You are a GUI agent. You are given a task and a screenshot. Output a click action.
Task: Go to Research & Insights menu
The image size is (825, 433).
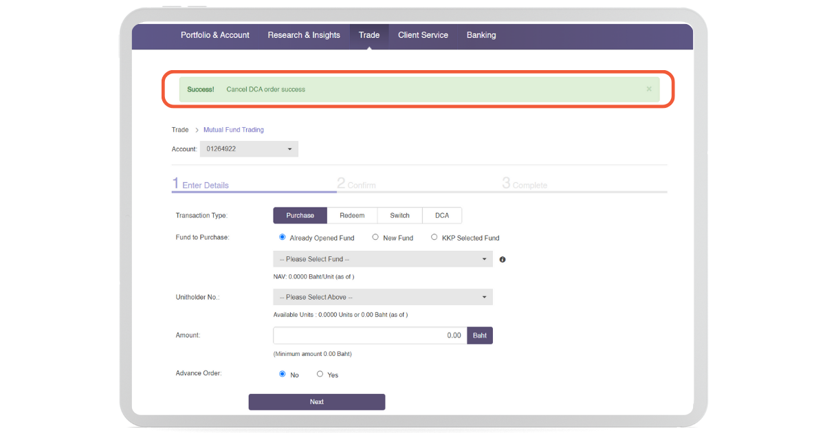[304, 35]
